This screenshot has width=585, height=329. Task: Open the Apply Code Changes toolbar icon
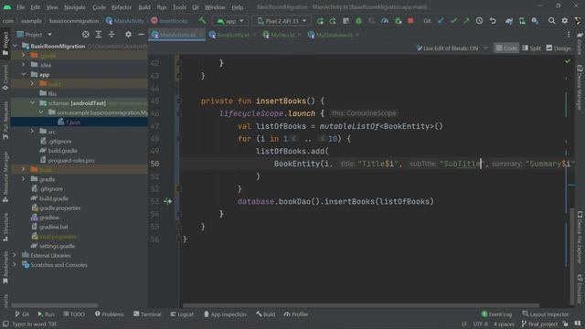pos(346,21)
